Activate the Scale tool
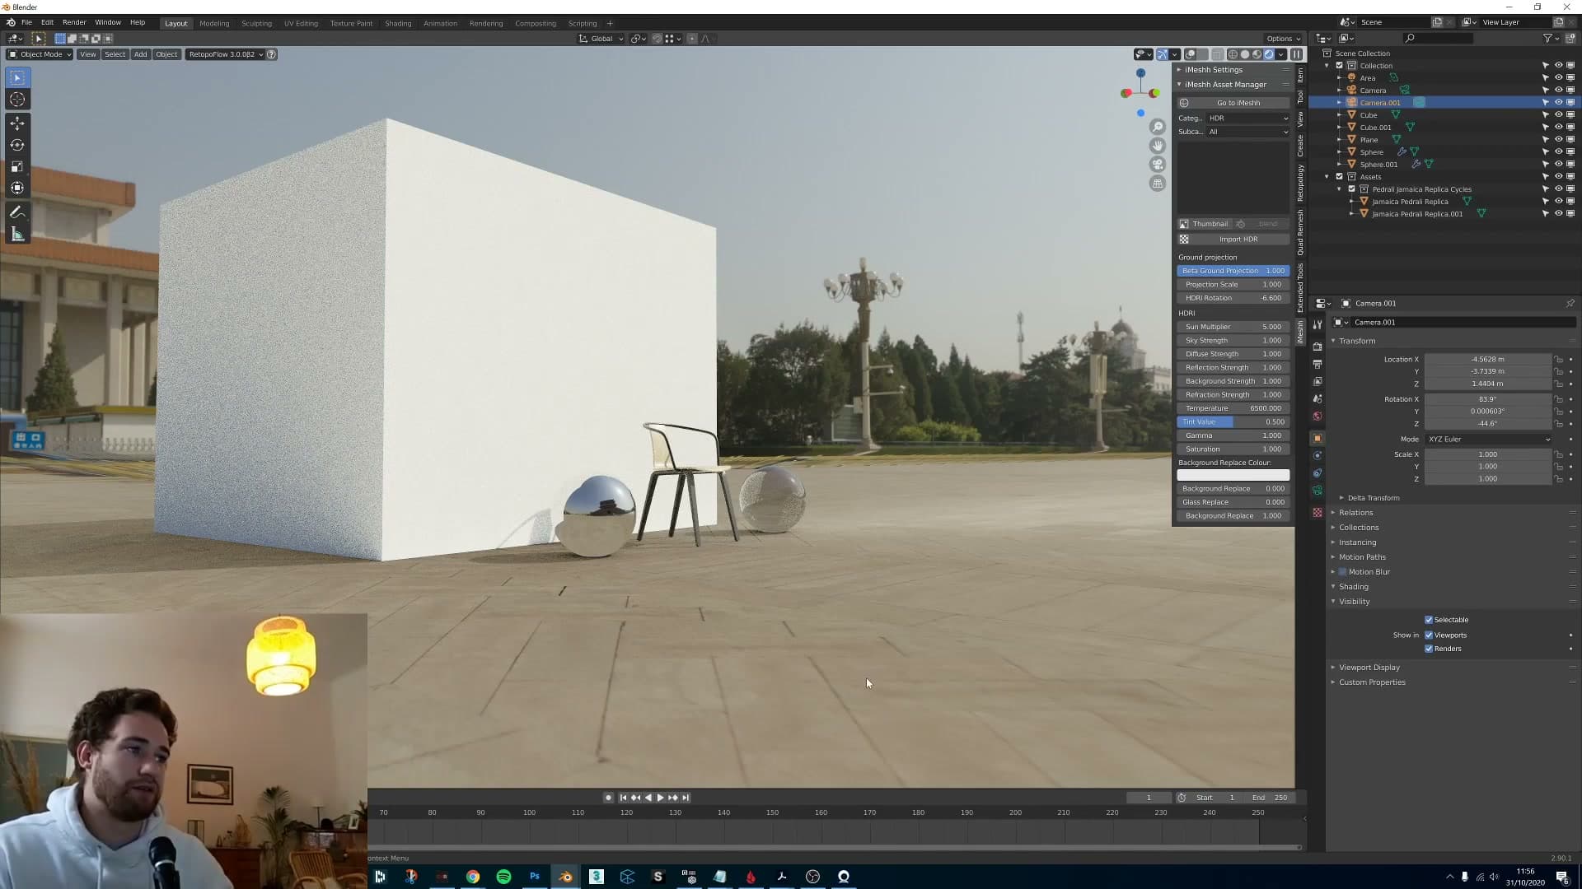Viewport: 1582px width, 889px height. coord(17,166)
